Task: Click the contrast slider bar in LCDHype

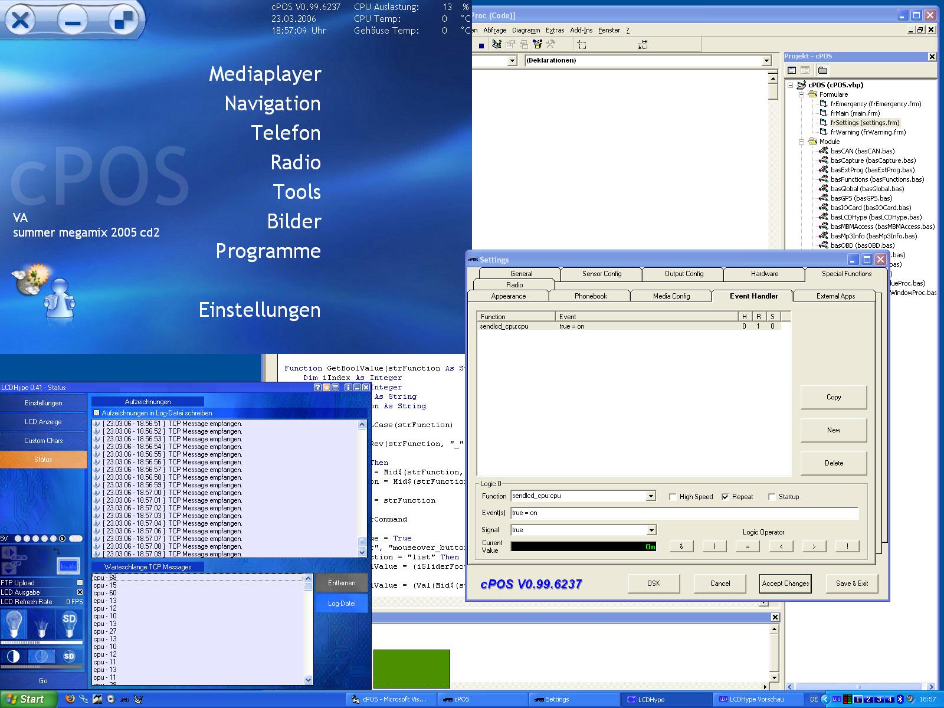Action: click(x=41, y=667)
